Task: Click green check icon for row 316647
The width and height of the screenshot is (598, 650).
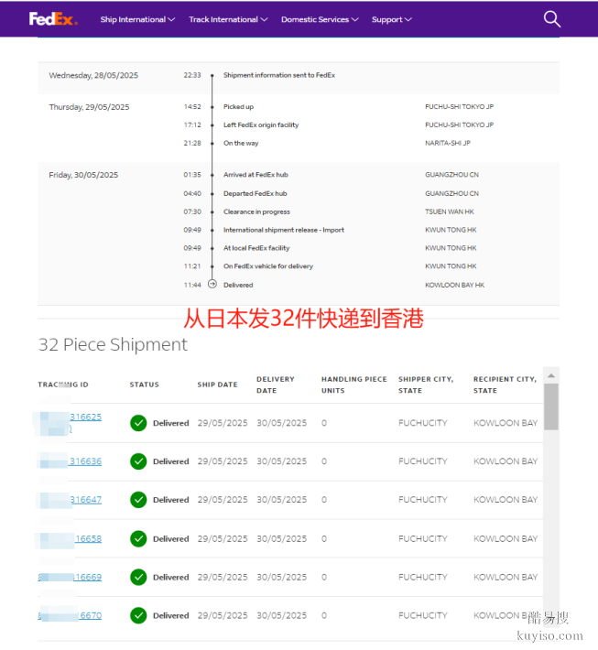Action: click(x=138, y=500)
